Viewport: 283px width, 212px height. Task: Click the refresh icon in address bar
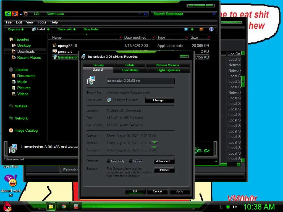146,14
